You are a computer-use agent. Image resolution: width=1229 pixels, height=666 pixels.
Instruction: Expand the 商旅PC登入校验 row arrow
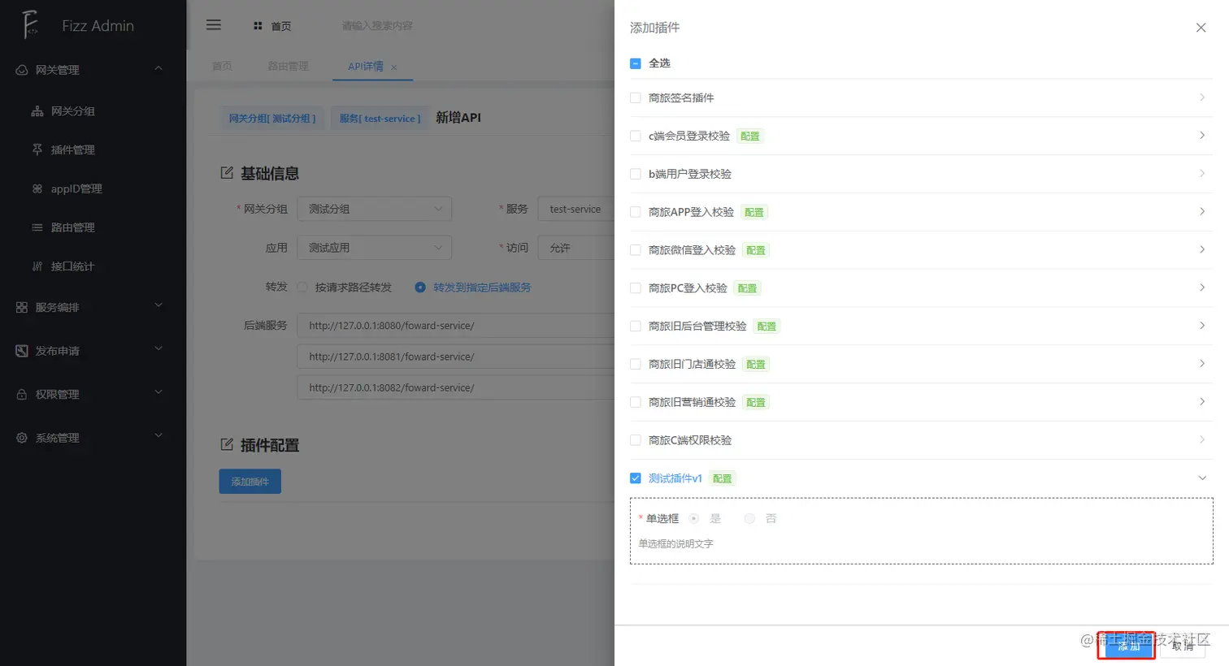1202,288
